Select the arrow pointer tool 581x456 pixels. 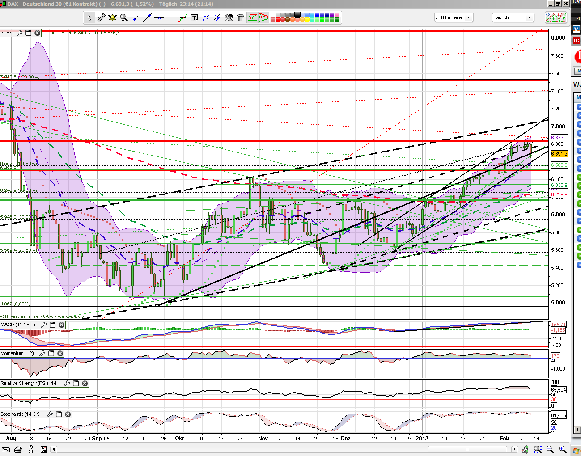[x=89, y=17]
